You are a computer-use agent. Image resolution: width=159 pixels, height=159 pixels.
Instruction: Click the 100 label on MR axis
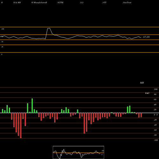point(156,89)
